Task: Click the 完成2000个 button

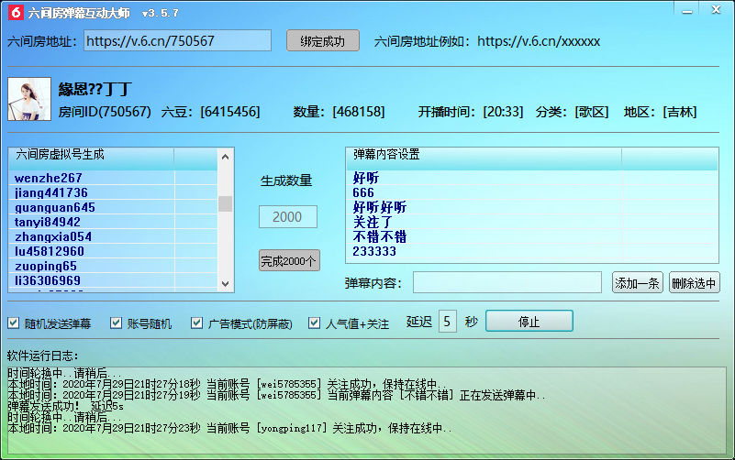Action: point(289,260)
